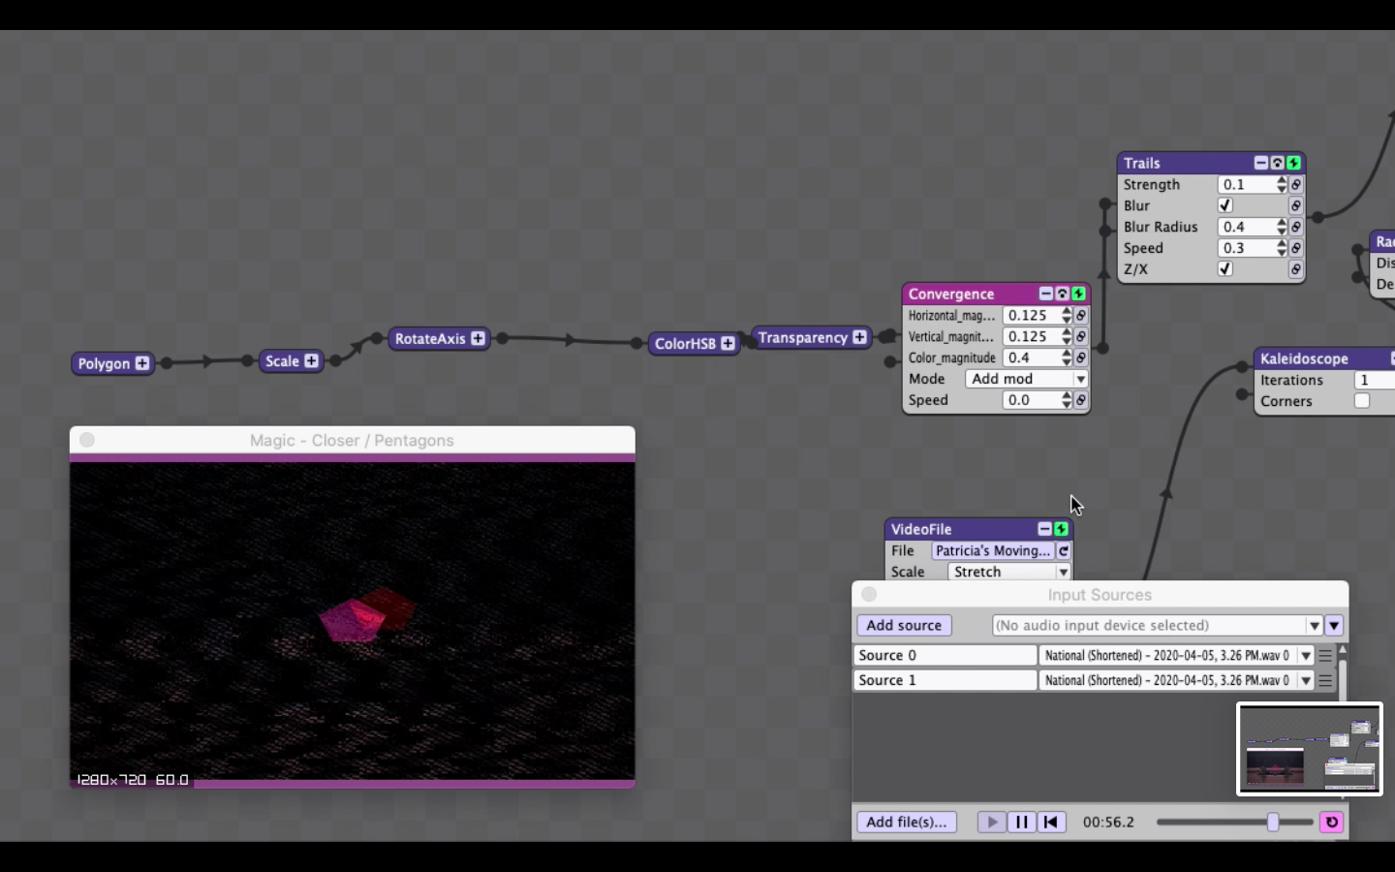Click link icon beside Horizontal_magnitude in Convergence
Viewport: 1395px width, 872px height.
1081,315
